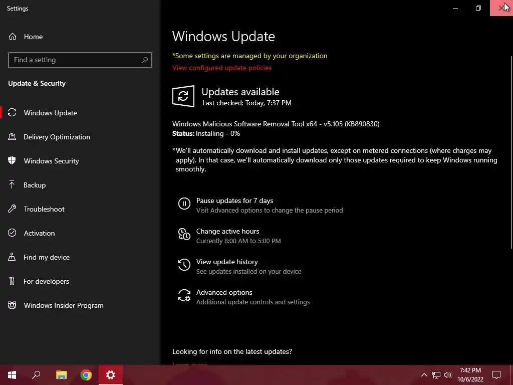Click the active hours clock icon
Image resolution: width=513 pixels, height=385 pixels.
click(x=184, y=235)
